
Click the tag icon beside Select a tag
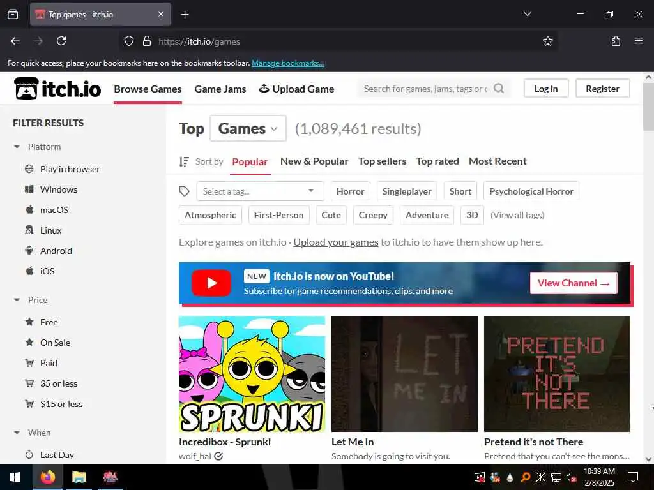tap(185, 191)
